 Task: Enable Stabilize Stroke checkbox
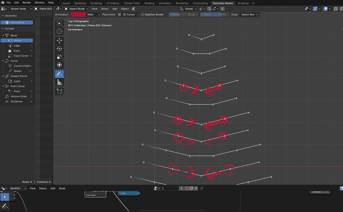(x=143, y=15)
